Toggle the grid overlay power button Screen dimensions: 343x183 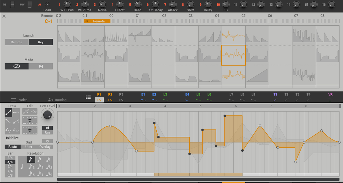[47, 141]
